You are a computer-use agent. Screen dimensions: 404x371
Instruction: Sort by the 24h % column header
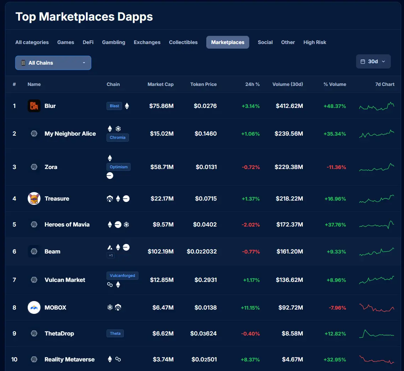[252, 84]
